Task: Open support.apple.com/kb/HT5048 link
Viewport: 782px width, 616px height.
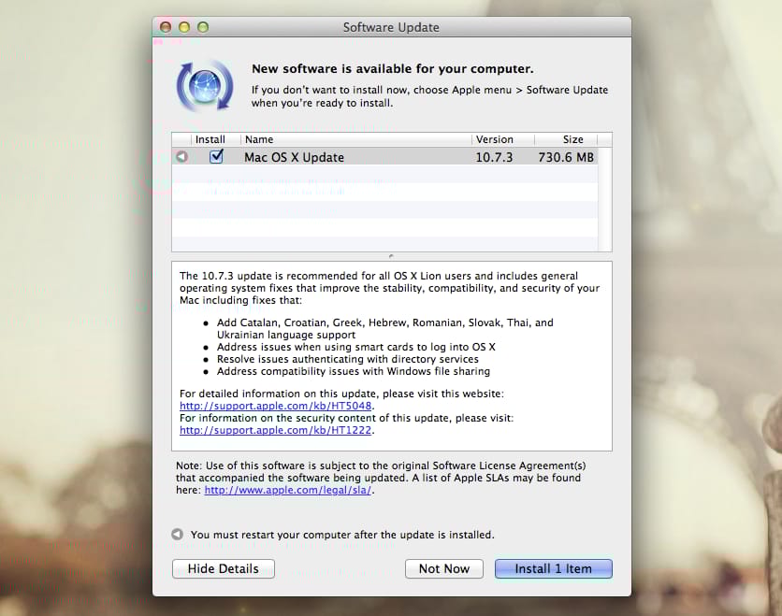Action: click(x=275, y=406)
